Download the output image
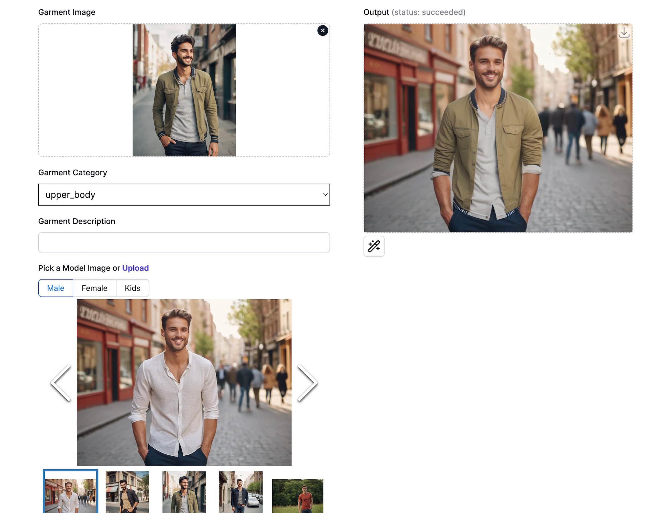The width and height of the screenshot is (659, 513). [x=624, y=32]
